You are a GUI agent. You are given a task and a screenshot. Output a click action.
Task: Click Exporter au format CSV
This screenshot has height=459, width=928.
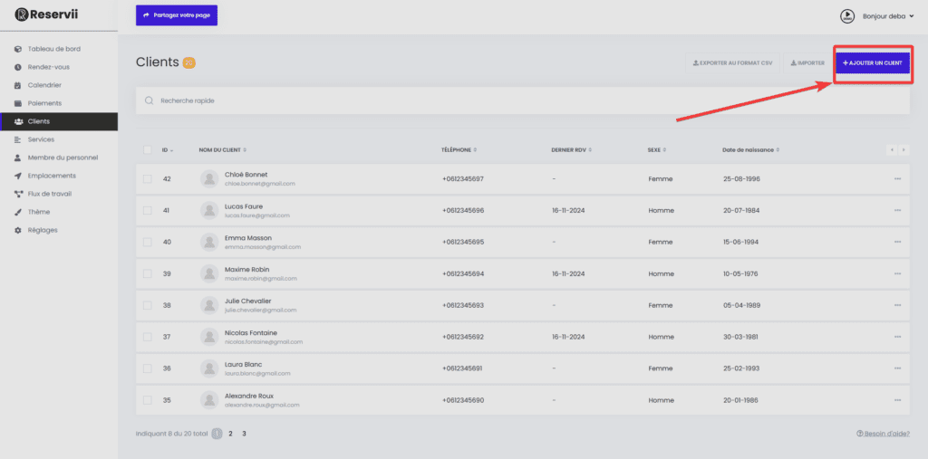[732, 62]
